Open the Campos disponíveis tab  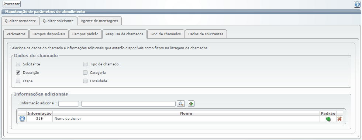point(49,34)
